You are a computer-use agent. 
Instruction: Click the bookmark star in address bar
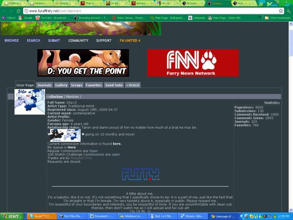281,11
